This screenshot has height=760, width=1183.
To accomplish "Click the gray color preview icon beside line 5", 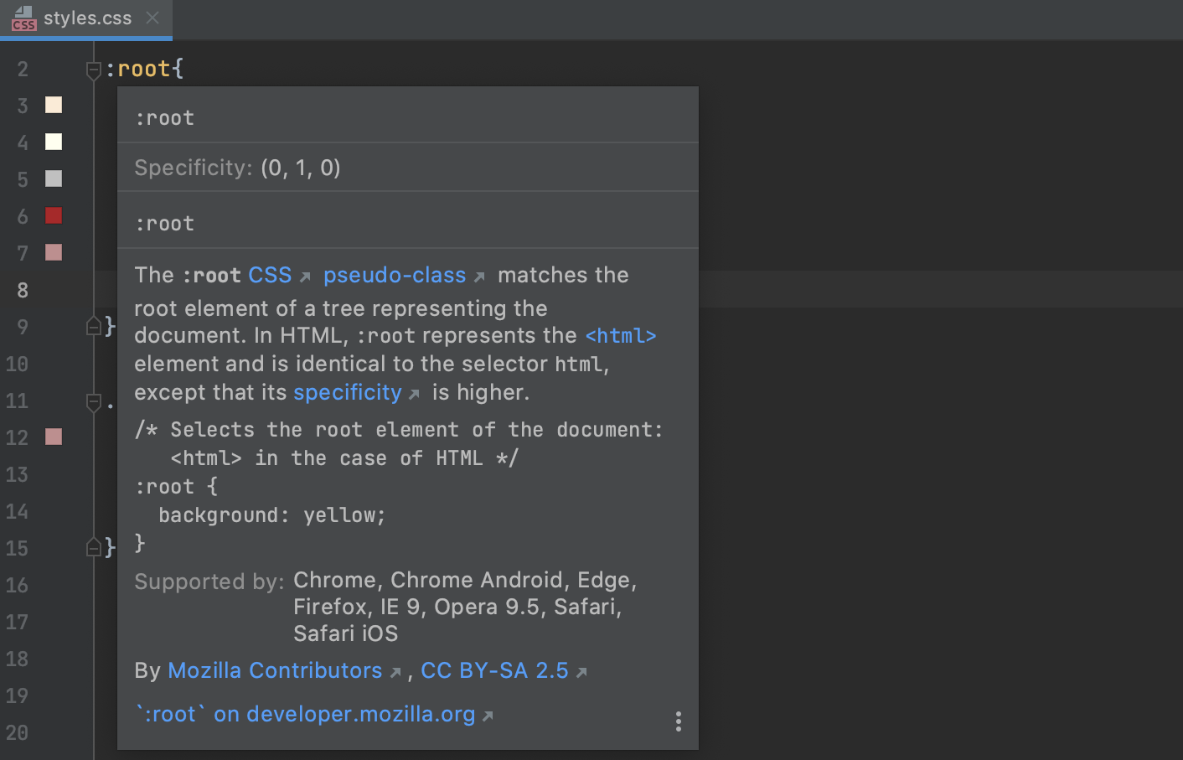I will click(x=53, y=178).
